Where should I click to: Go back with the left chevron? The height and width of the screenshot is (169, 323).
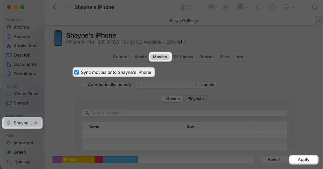pos(55,7)
